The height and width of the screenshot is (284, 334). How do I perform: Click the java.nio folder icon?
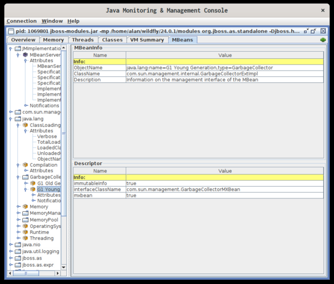coord(18,245)
